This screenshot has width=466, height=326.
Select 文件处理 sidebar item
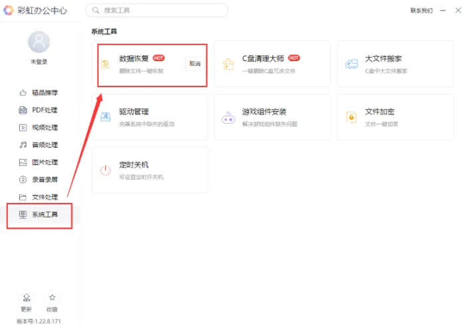pyautogui.click(x=39, y=197)
